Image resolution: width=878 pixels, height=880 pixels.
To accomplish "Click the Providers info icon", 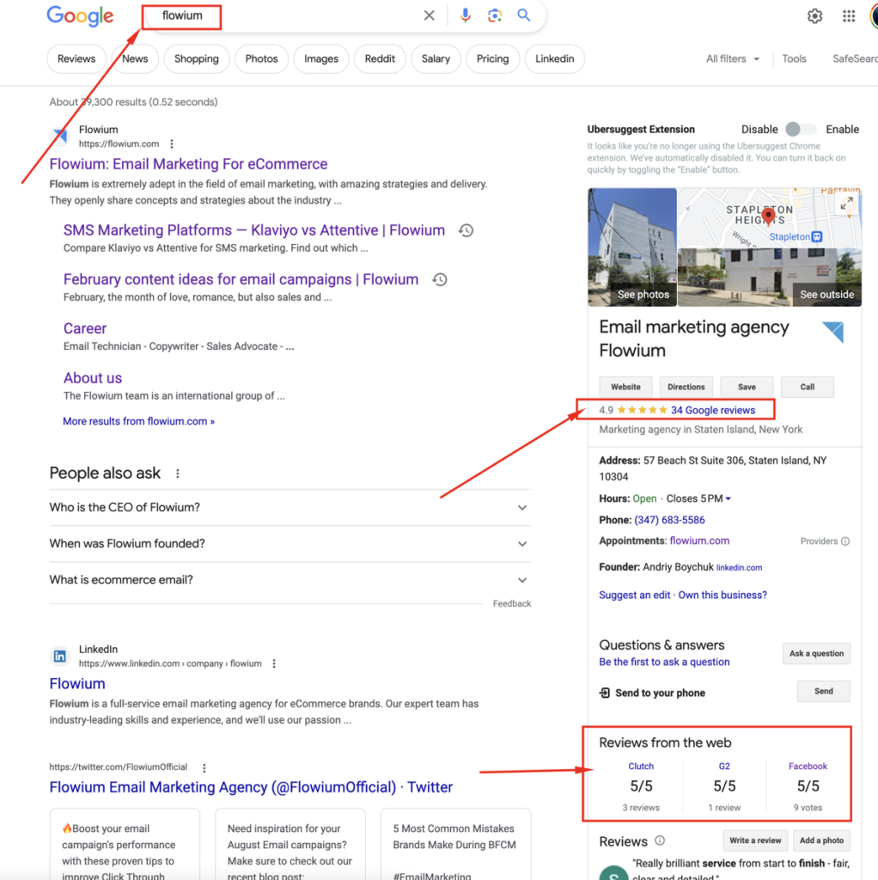I will (x=845, y=541).
